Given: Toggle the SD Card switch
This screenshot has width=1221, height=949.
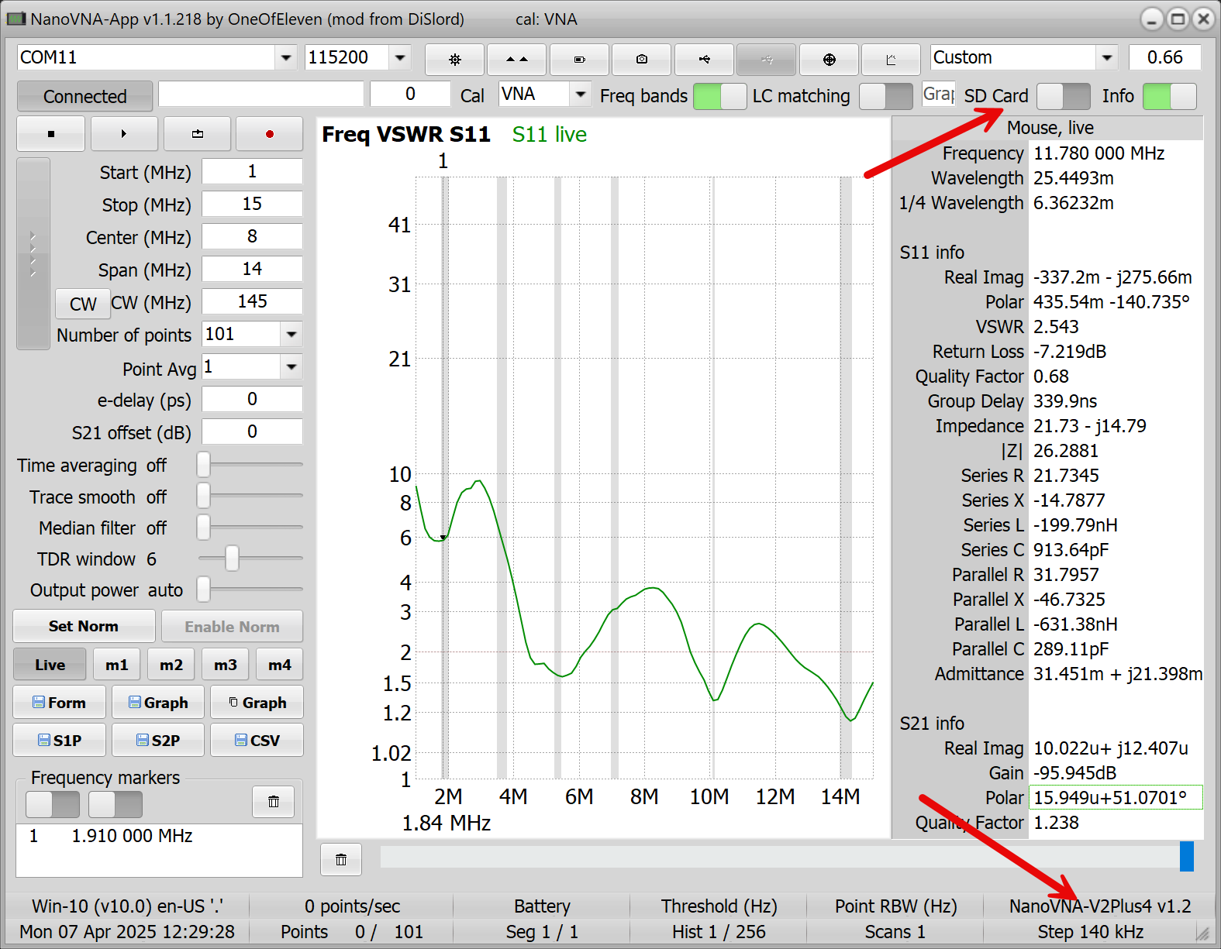Looking at the screenshot, I should pyautogui.click(x=1063, y=96).
